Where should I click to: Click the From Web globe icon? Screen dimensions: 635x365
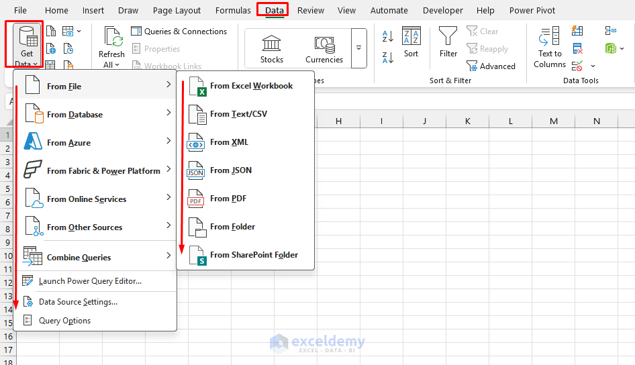pyautogui.click(x=51, y=48)
